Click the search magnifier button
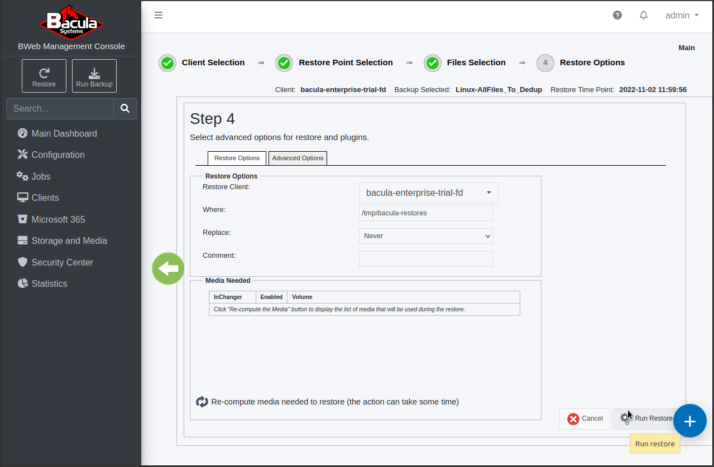714x467 pixels. [x=125, y=108]
